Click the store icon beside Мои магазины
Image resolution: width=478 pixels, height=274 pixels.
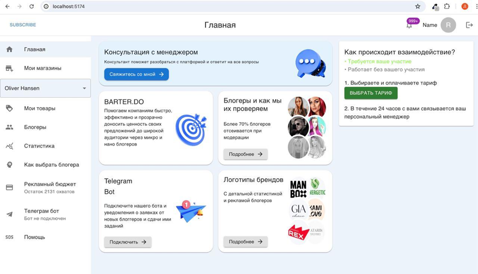[x=10, y=68]
